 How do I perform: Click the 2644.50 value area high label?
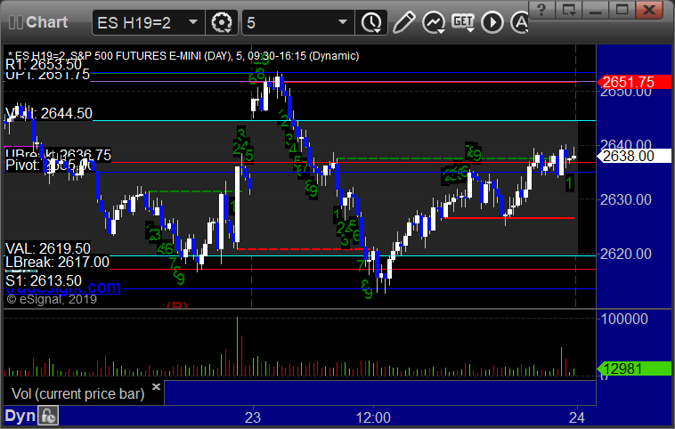(x=49, y=113)
